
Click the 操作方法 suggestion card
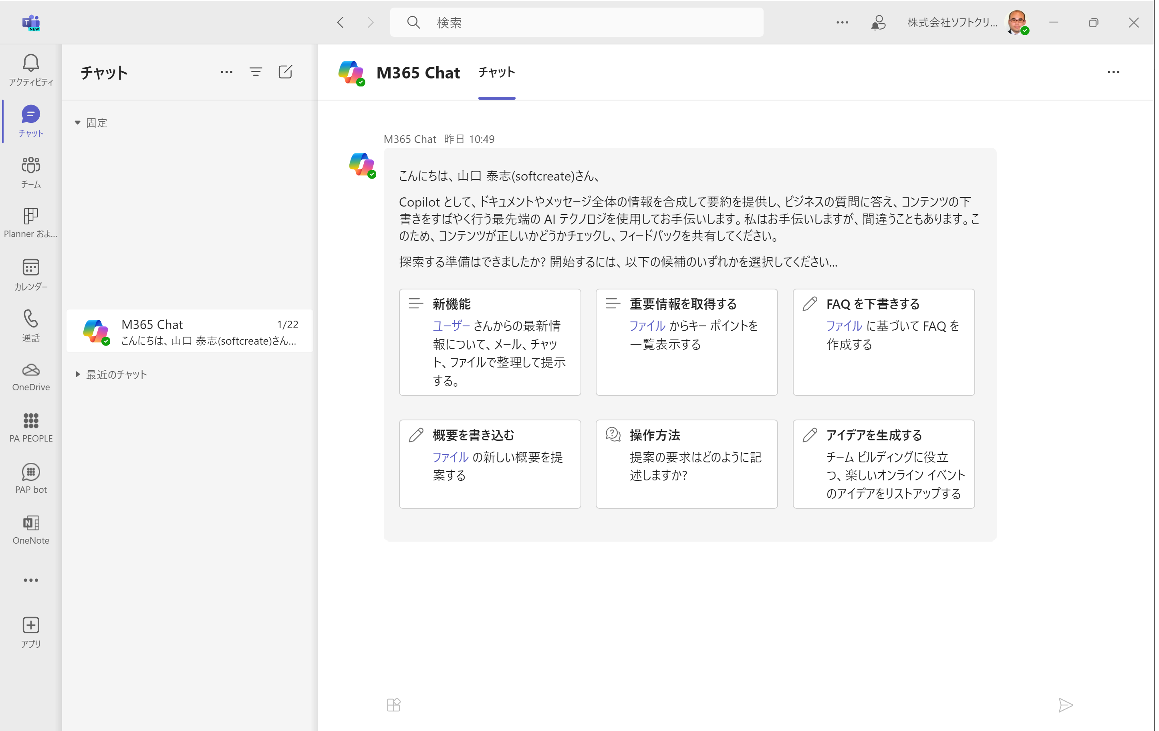(687, 462)
